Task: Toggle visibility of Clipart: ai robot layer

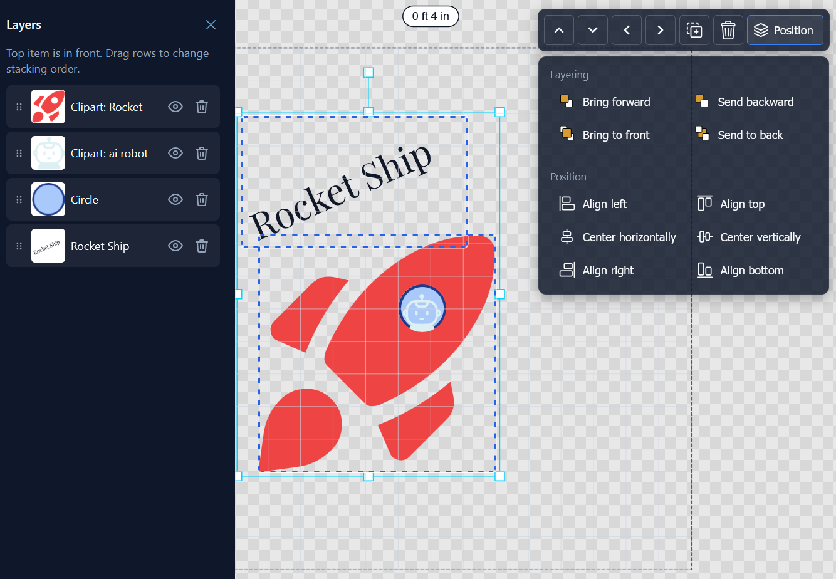Action: [175, 153]
